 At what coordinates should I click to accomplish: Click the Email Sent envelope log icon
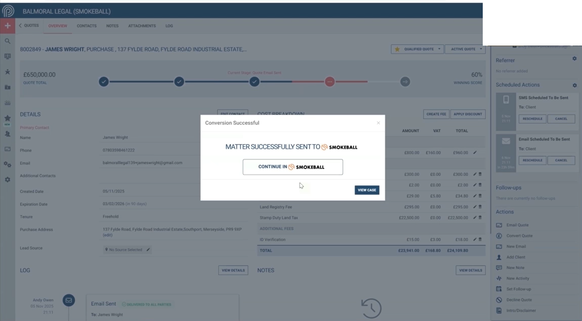(69, 300)
